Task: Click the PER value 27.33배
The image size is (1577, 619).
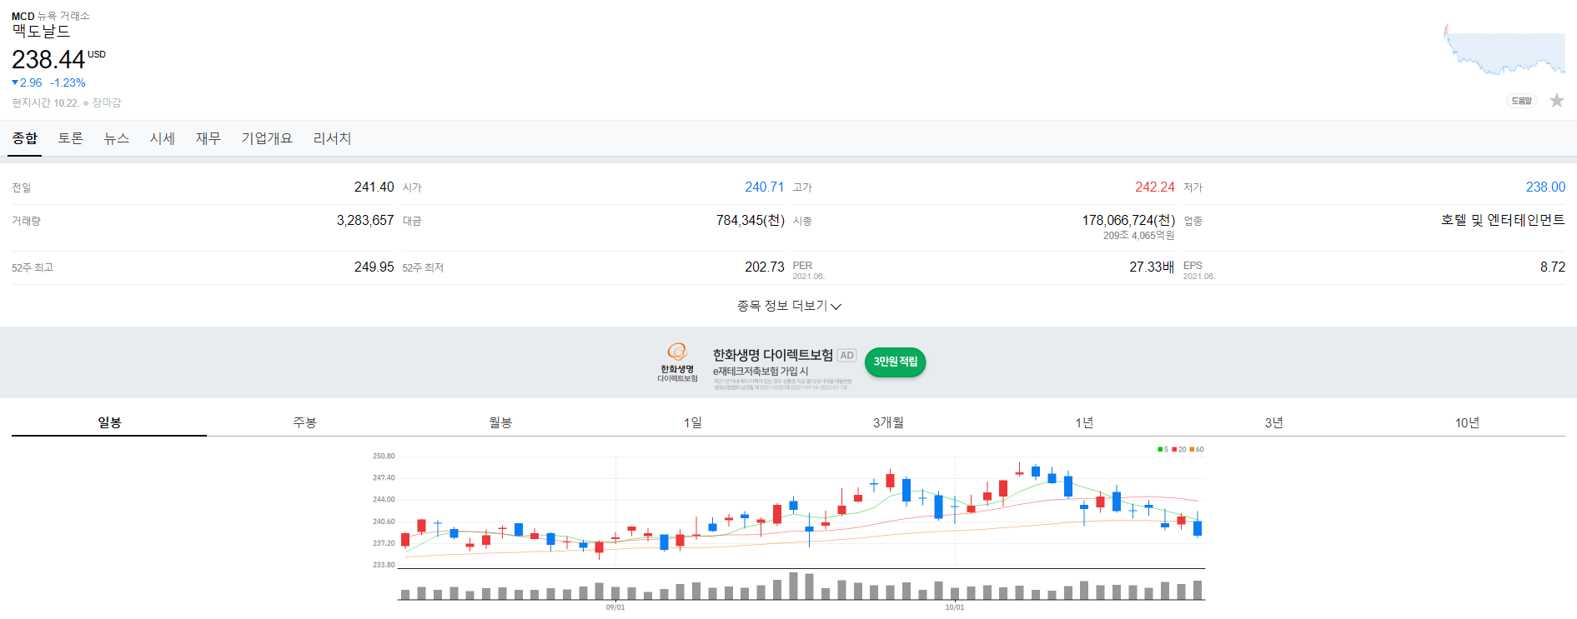Action: 1152,267
